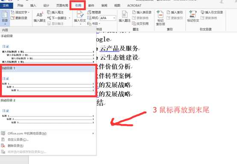The image size is (237, 164).
Task: Click the 插入题注 caption button
Action: click(x=124, y=17)
